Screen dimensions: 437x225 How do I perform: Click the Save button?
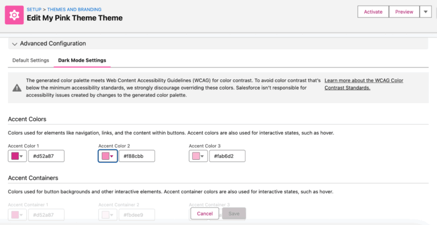pos(234,213)
